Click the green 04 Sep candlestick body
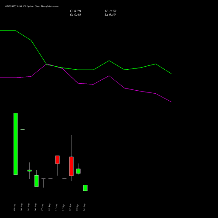Image resolution: width=218 pixels, height=218 pixels. 85,188
